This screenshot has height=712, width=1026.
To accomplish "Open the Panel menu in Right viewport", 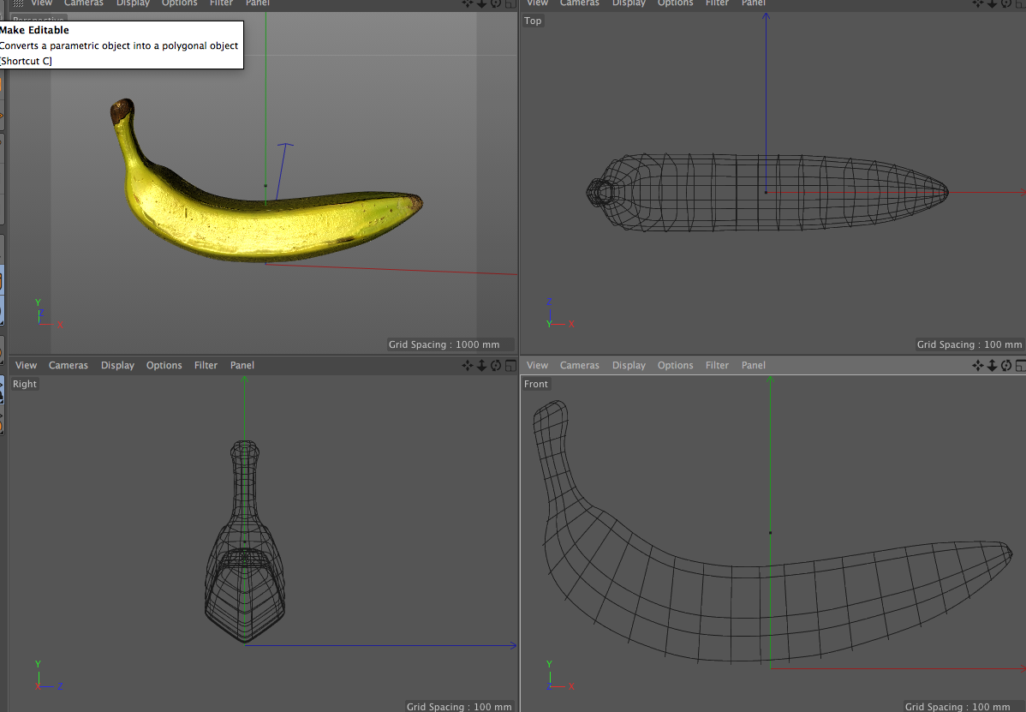I will point(242,365).
